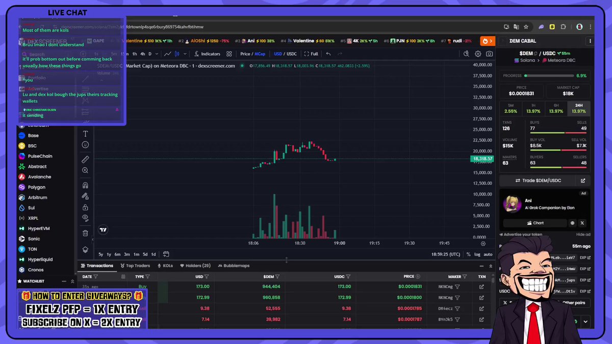The width and height of the screenshot is (612, 344).
Task: Open the emoji sticker drawing tool
Action: pyautogui.click(x=85, y=145)
